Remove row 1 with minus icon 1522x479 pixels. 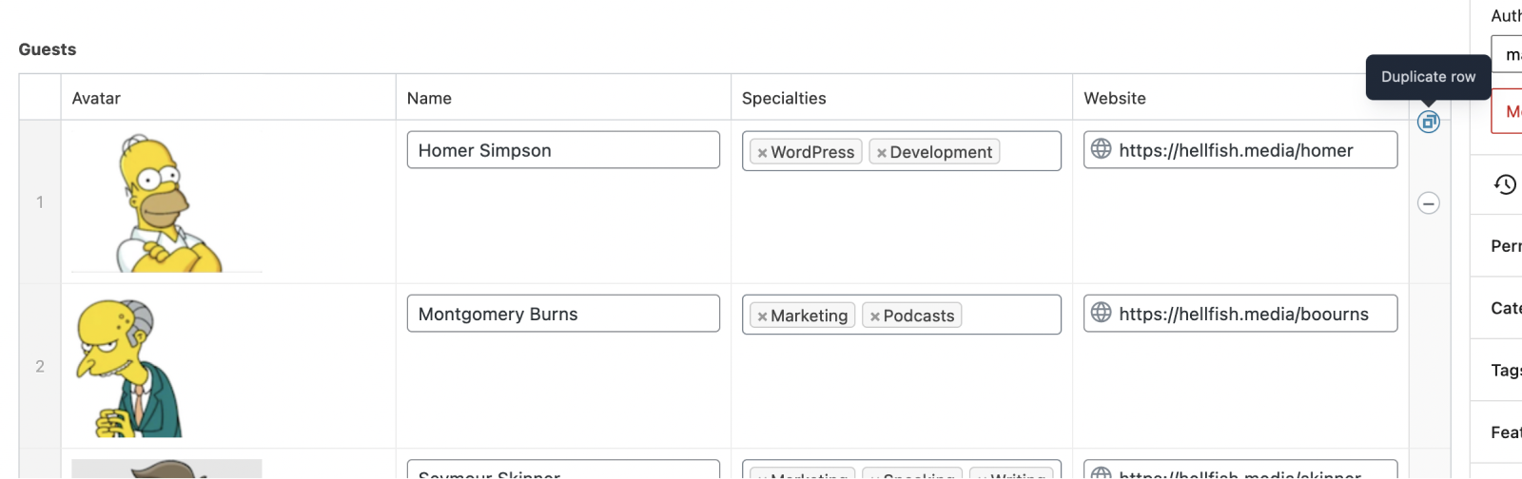pos(1428,203)
